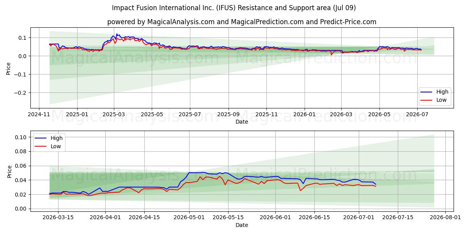Image resolution: width=468 pixels, height=234 pixels.
Task: Click the 0.04 price tick on lower chart
Action: 20,180
